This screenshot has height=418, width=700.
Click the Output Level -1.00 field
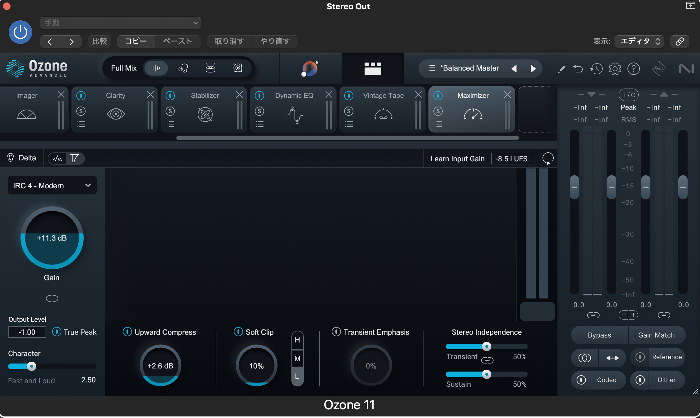pos(27,332)
